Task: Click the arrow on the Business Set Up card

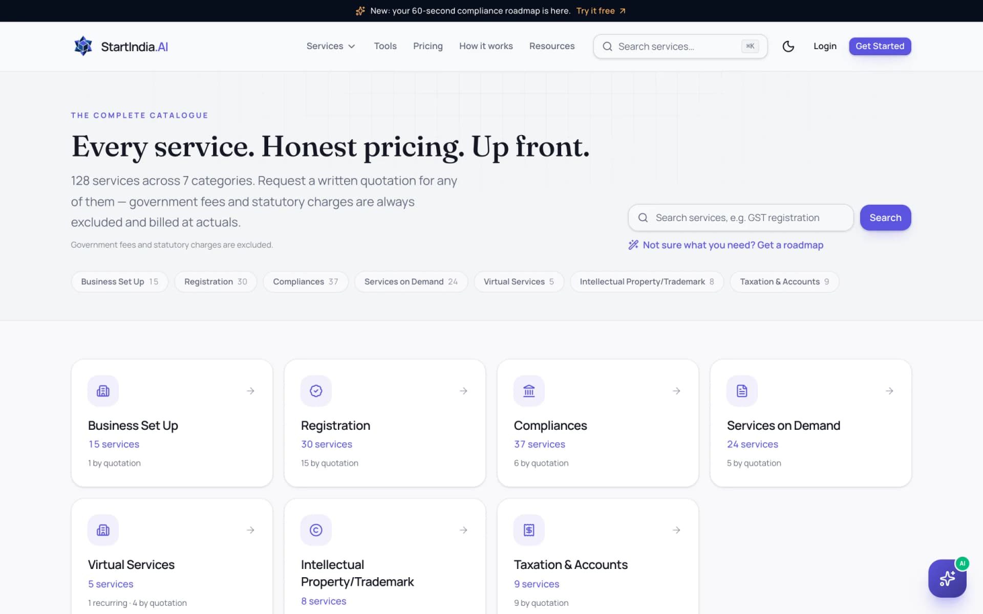Action: [x=250, y=391]
